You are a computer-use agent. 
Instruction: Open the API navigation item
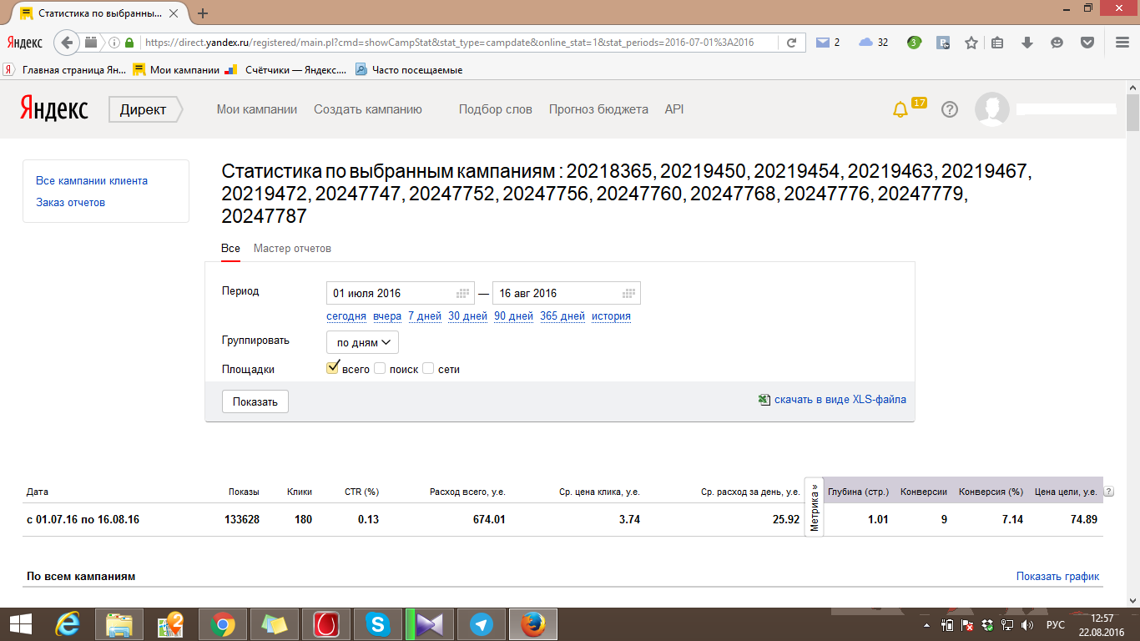674,109
